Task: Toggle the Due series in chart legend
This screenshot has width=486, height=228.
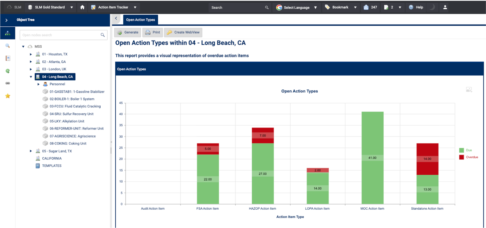Action: click(465, 150)
